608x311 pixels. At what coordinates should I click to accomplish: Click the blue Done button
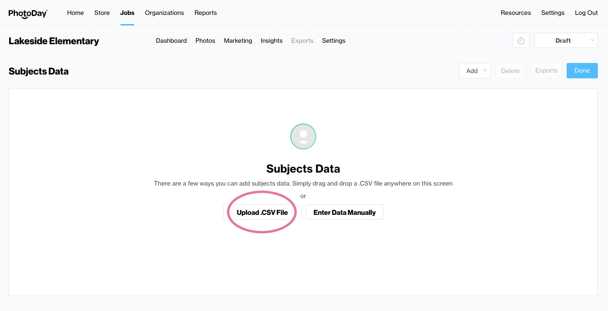pyautogui.click(x=582, y=71)
